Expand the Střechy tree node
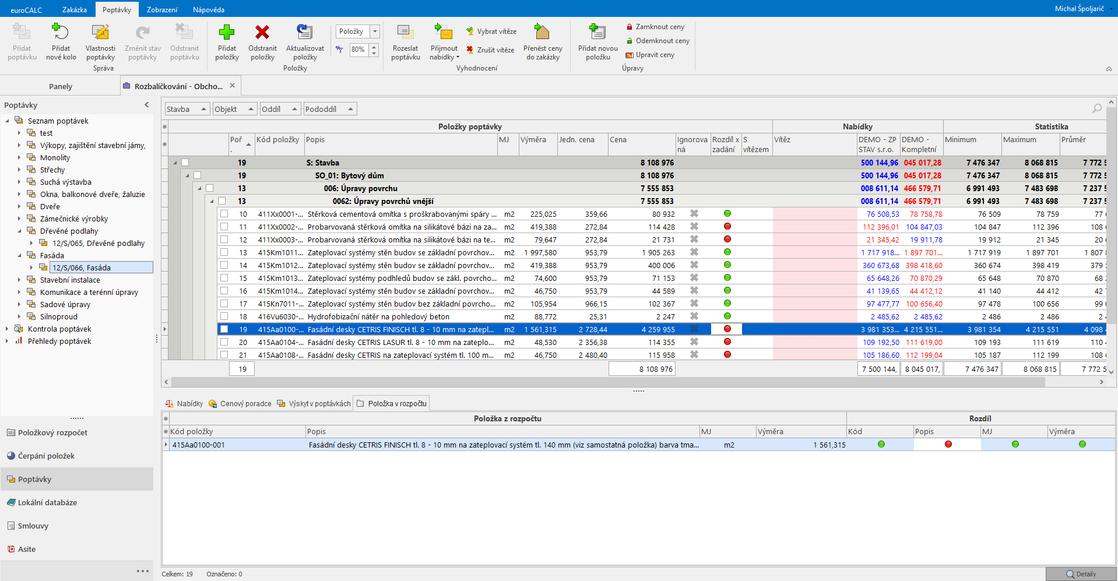Image resolution: width=1118 pixels, height=581 pixels. click(19, 170)
